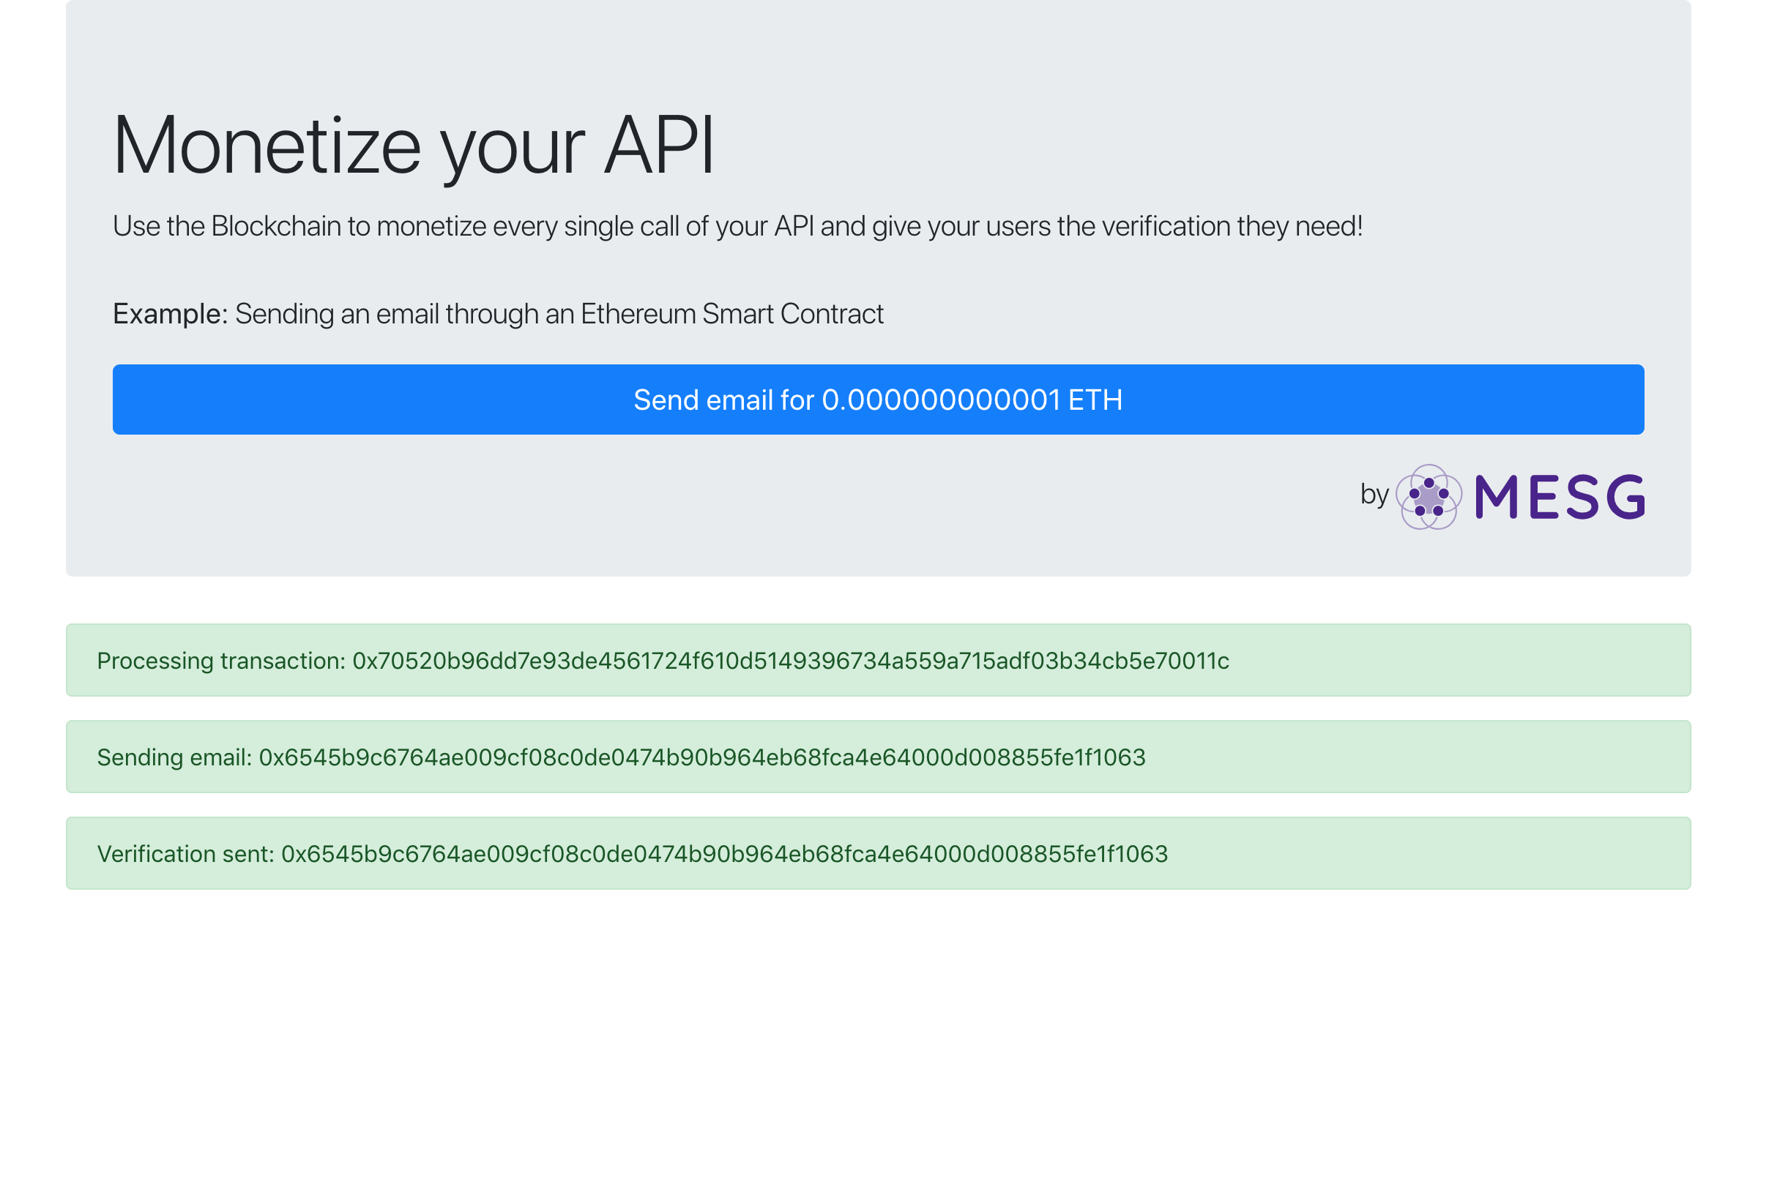Click empty white area below the alerts

[x=878, y=1039]
